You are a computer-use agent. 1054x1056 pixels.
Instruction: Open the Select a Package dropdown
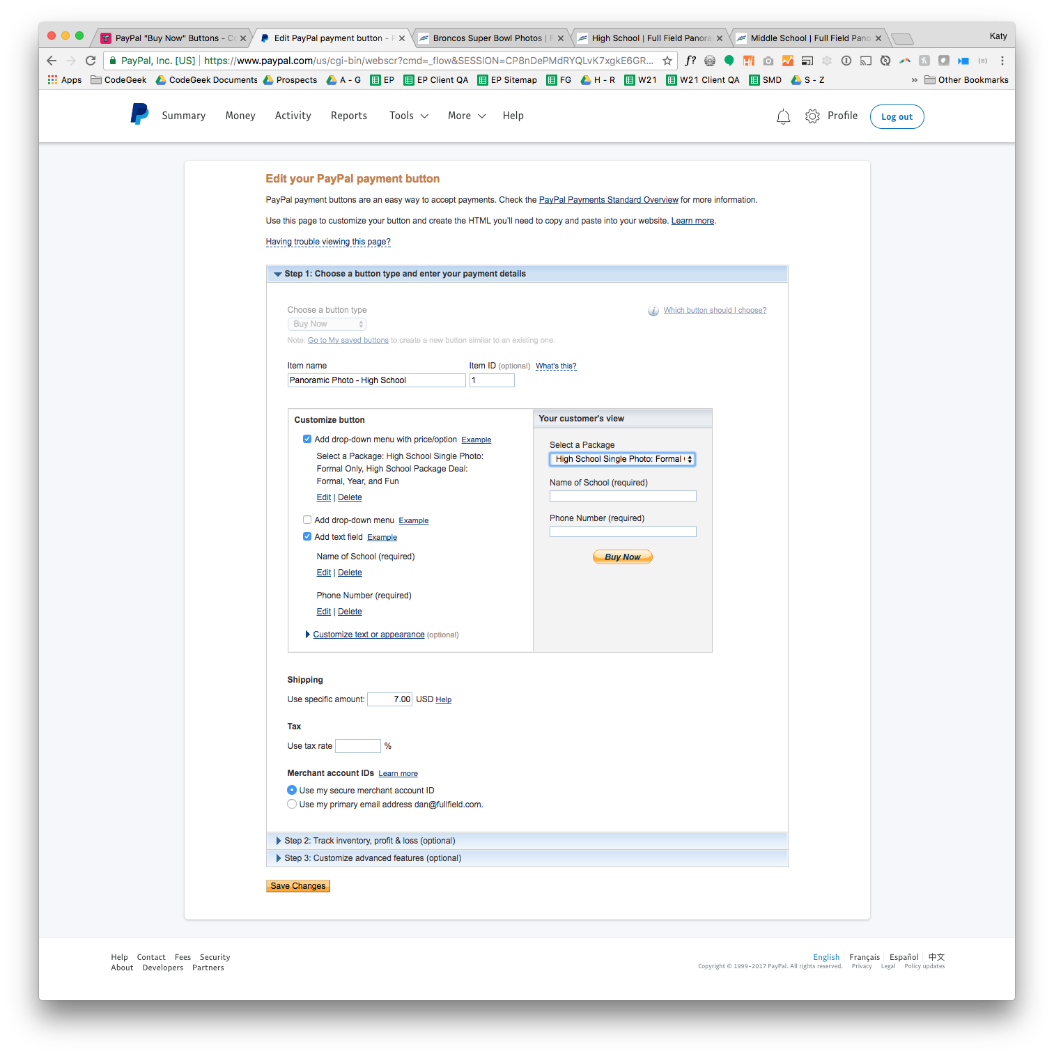pos(622,459)
